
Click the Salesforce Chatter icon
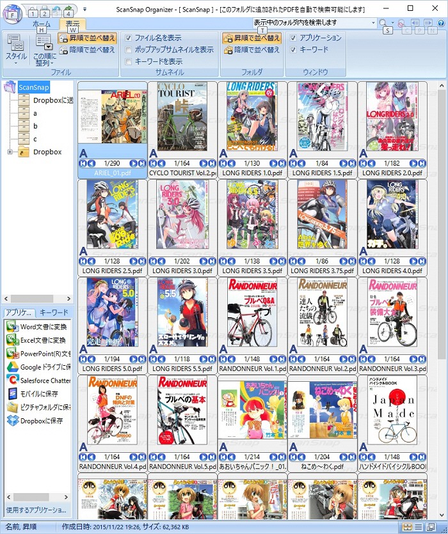(12, 381)
